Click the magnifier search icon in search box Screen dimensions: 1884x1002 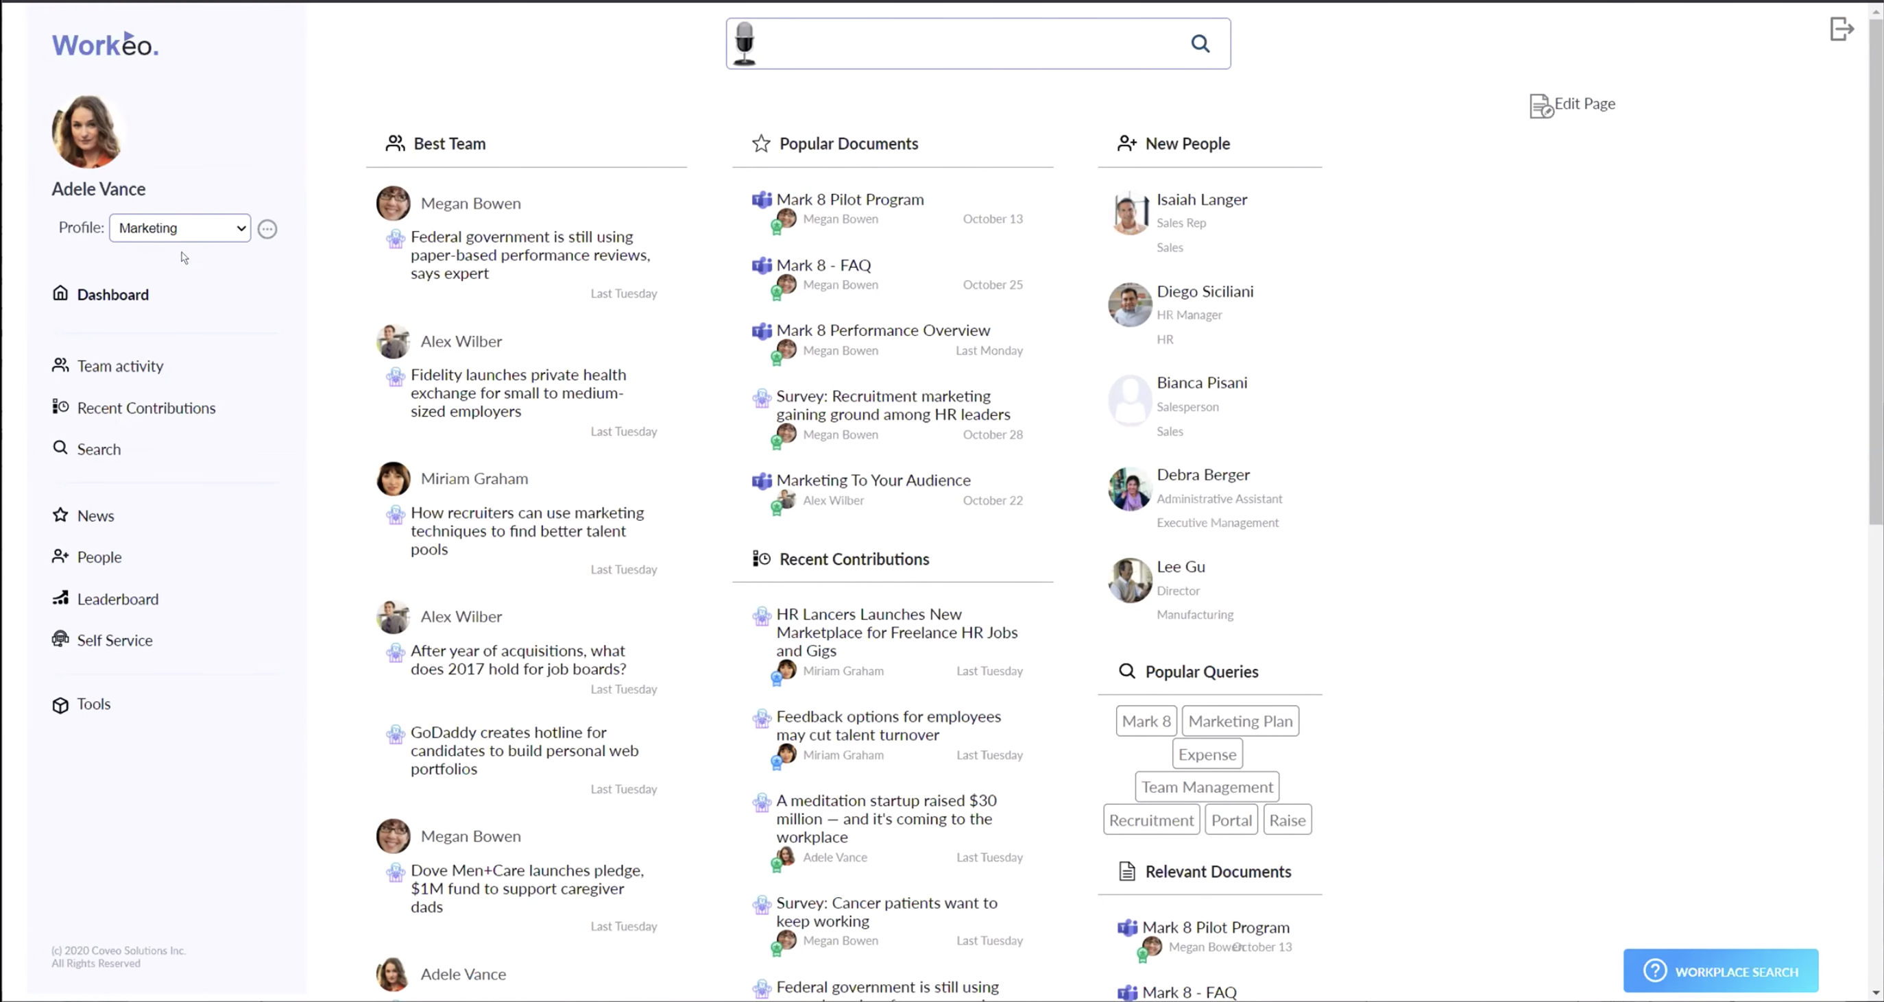coord(1200,44)
